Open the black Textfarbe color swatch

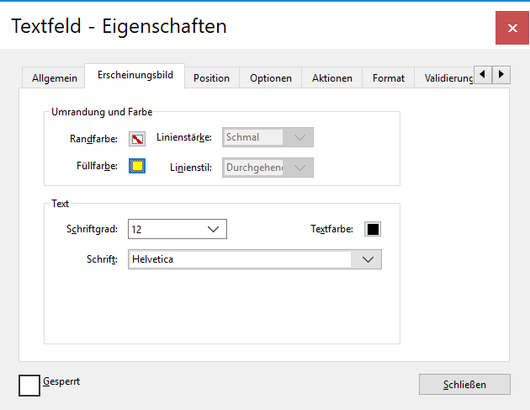[373, 229]
